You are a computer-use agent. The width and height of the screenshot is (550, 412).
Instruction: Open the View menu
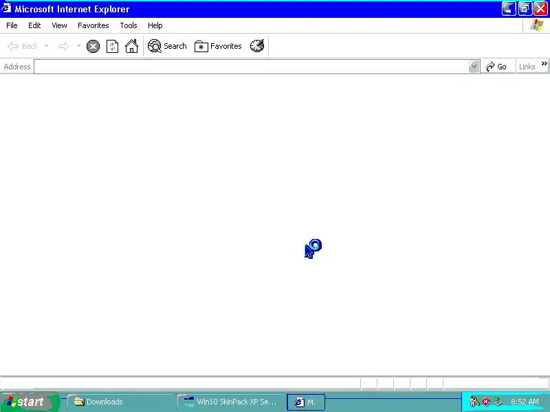pyautogui.click(x=59, y=25)
